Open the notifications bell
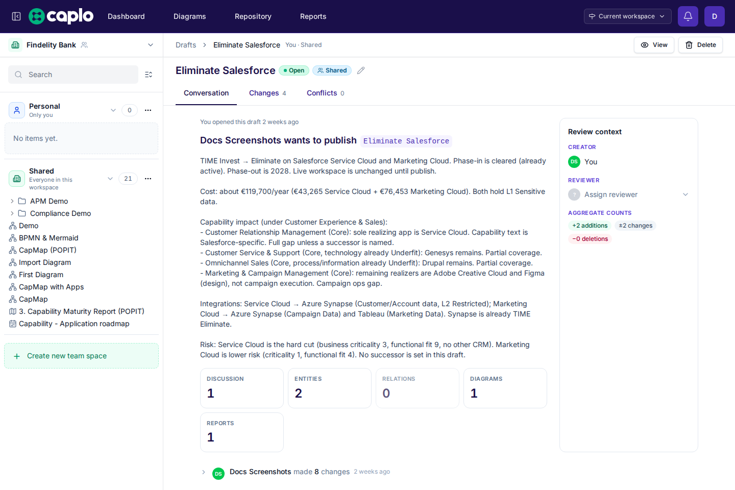This screenshot has height=490, width=735. point(688,16)
